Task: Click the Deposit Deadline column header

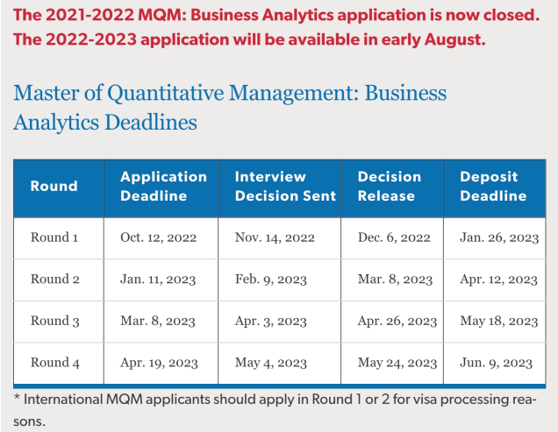Action: (x=493, y=186)
